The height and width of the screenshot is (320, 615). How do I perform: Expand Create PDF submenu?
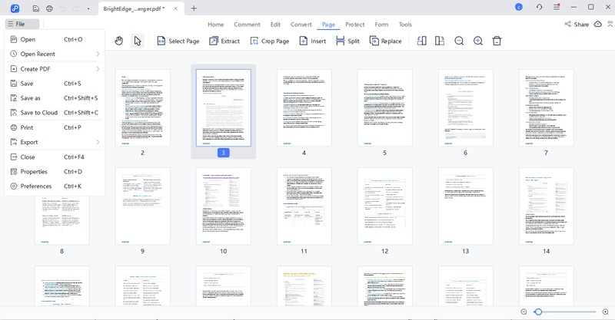tap(55, 69)
